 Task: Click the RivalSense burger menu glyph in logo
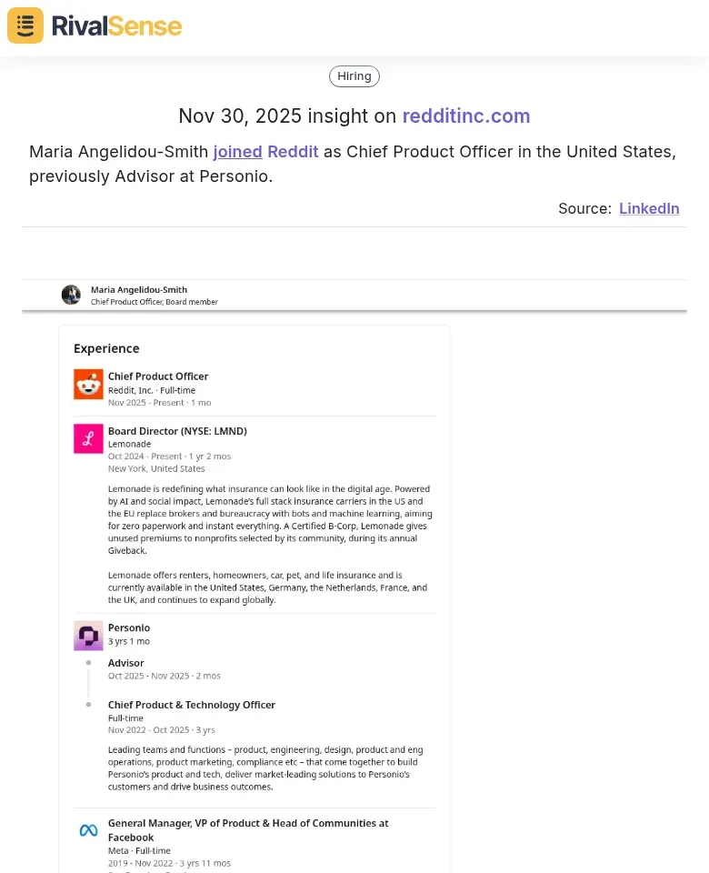[x=25, y=25]
